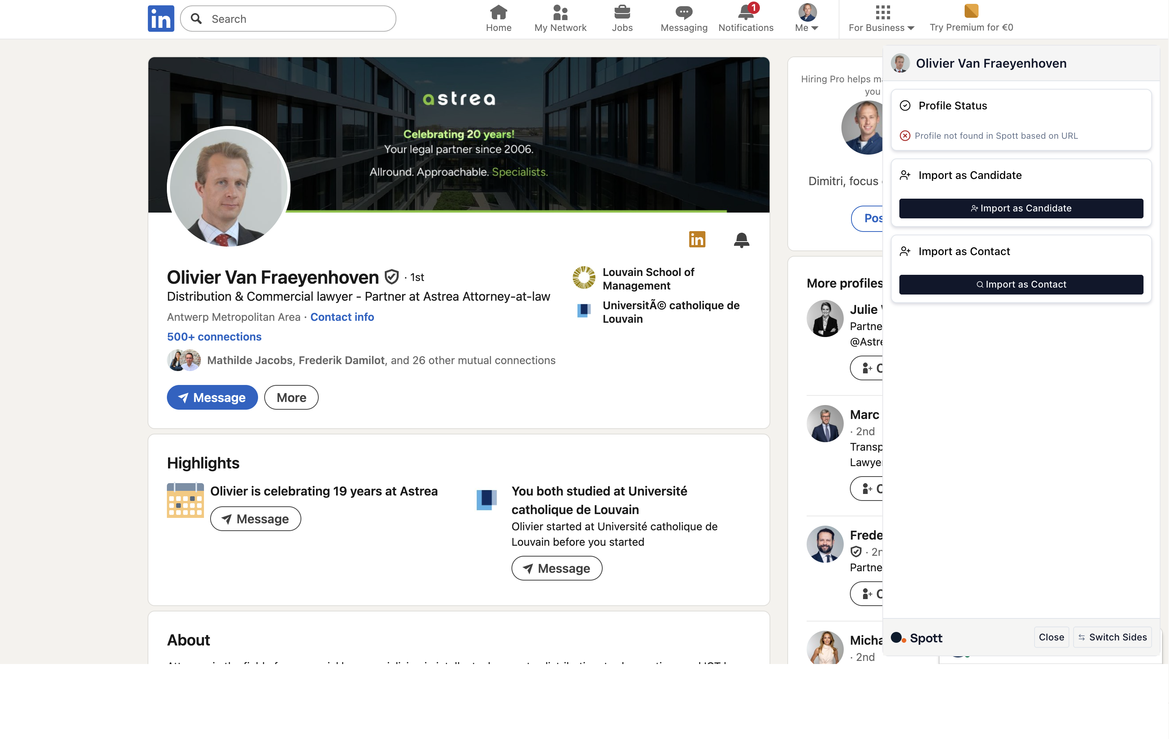Click Message under Université catholique highlight

pos(557,568)
